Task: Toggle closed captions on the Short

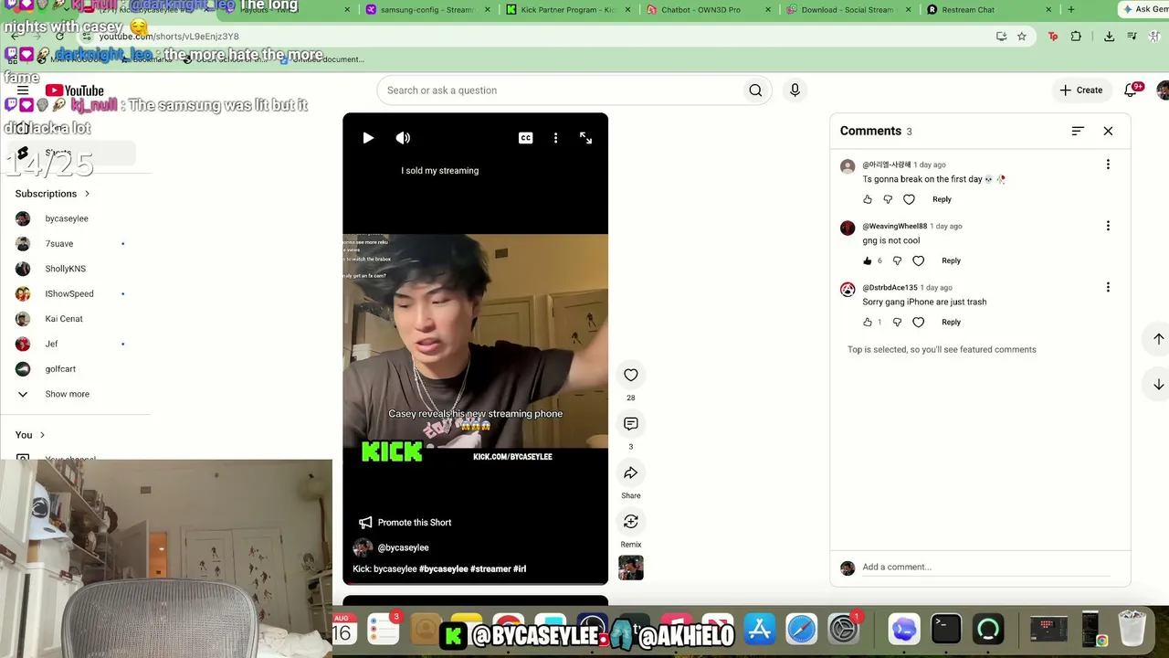Action: [x=525, y=138]
